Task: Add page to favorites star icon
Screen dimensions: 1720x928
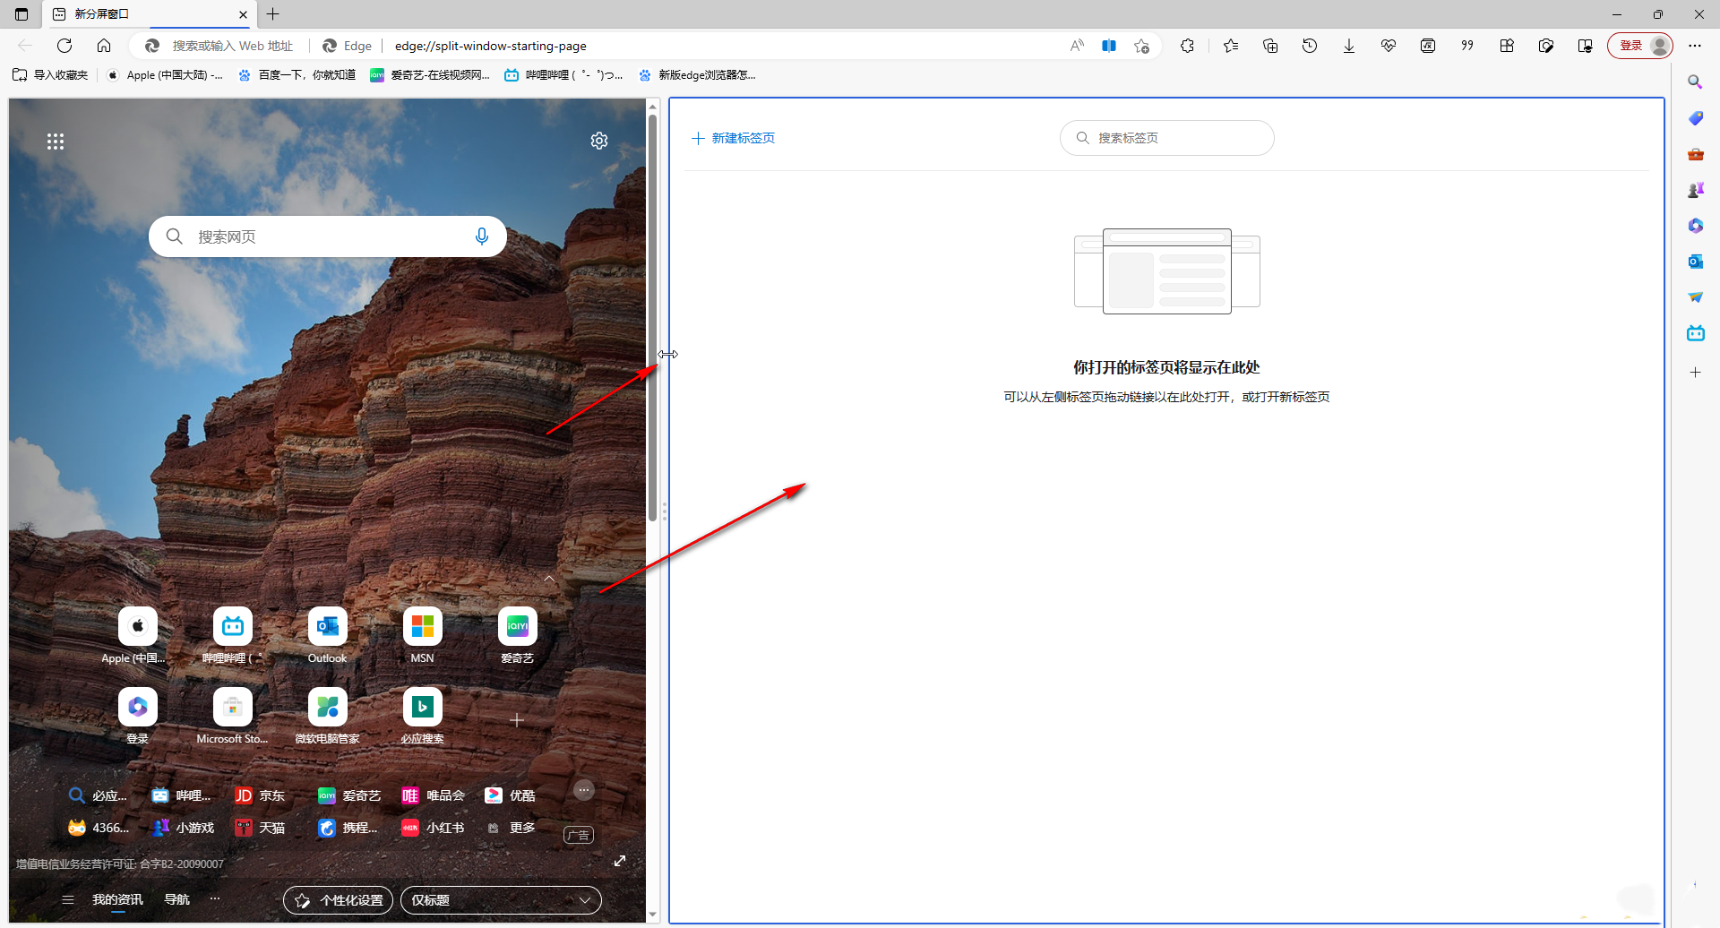Action: tap(1141, 46)
